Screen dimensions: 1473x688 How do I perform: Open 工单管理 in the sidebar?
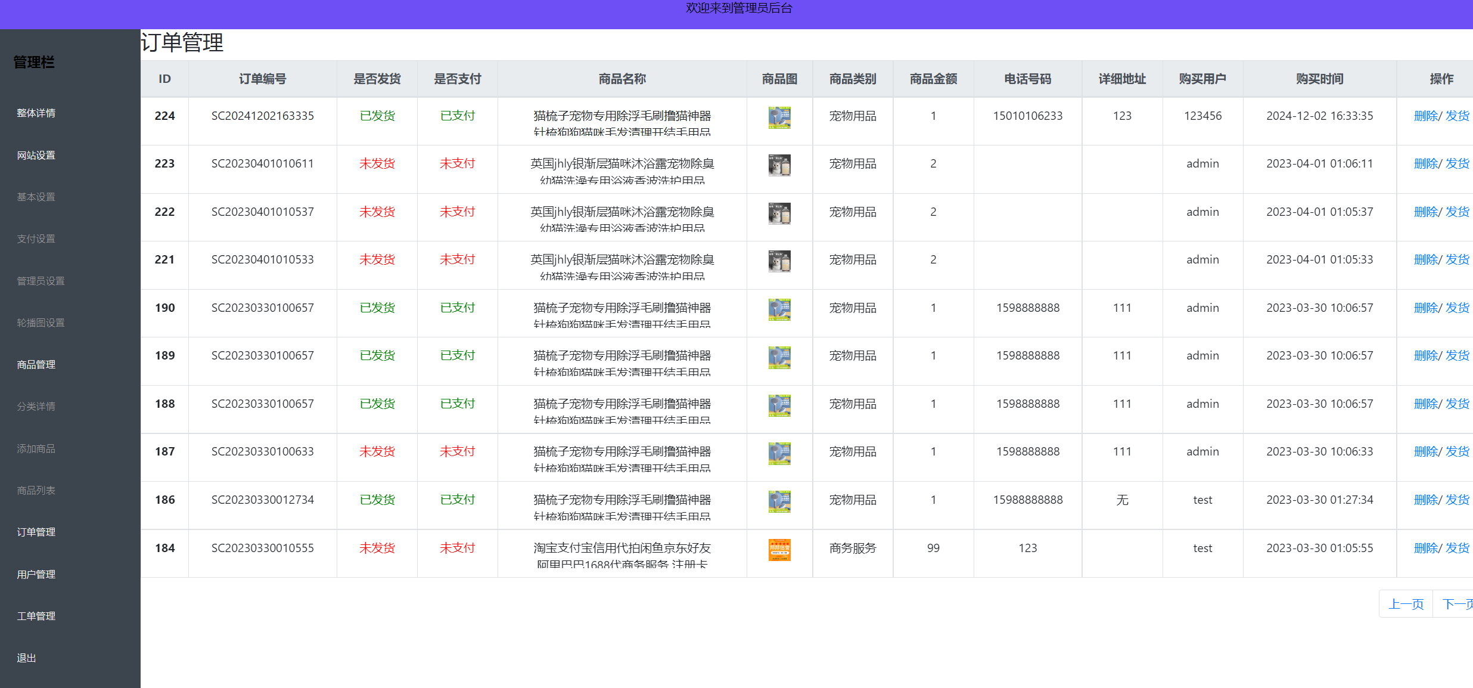(x=35, y=616)
